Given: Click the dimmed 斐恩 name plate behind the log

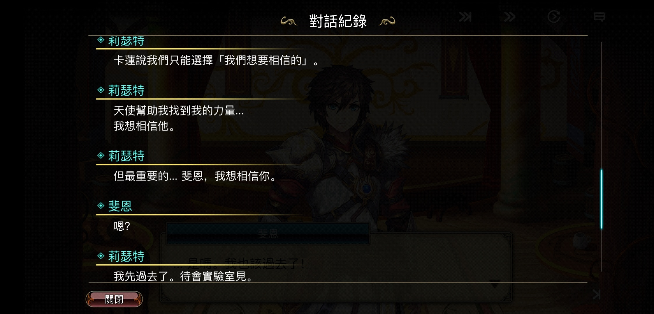Looking at the screenshot, I should tap(268, 233).
